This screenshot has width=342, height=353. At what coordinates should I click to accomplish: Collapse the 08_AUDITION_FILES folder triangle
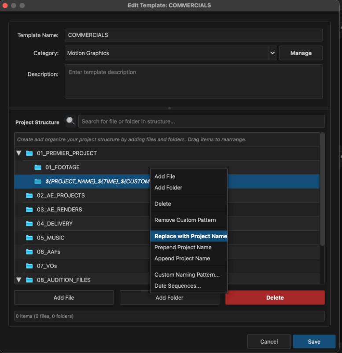click(19, 280)
